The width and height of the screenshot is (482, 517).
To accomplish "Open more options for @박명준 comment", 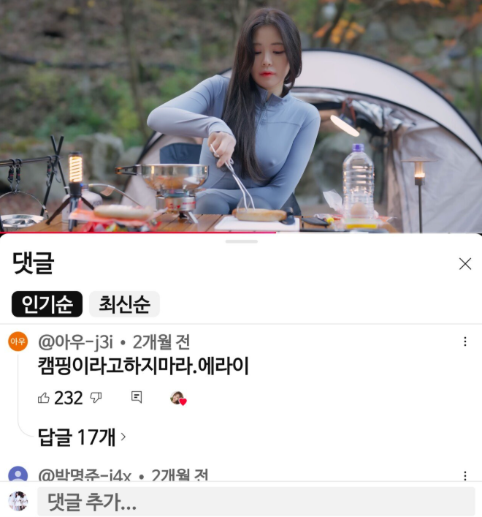I will (x=465, y=476).
